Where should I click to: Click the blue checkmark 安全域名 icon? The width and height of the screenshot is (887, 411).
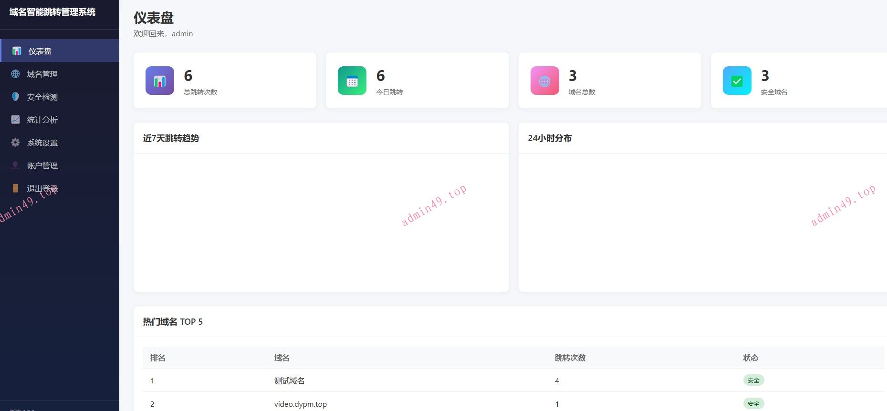(737, 81)
